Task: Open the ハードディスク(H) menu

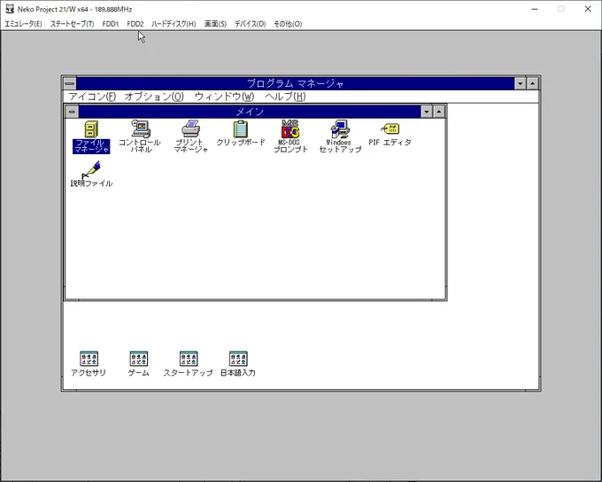Action: [x=174, y=24]
